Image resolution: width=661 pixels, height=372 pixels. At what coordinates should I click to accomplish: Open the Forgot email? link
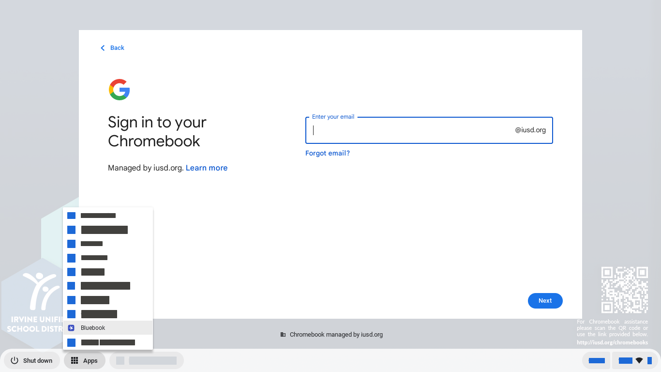328,153
